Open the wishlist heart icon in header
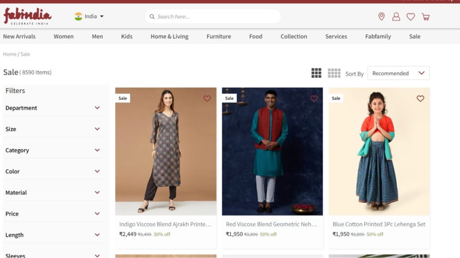The width and height of the screenshot is (460, 258). (x=411, y=17)
